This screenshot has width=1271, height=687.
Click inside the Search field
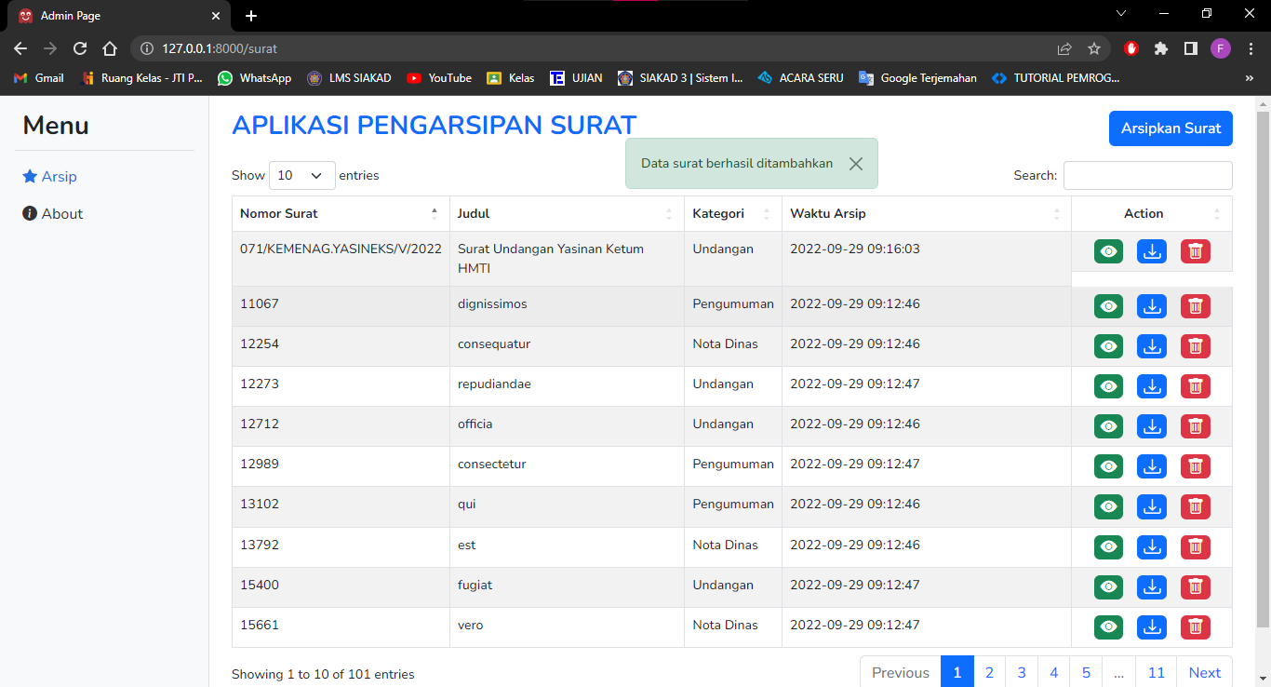pos(1147,175)
